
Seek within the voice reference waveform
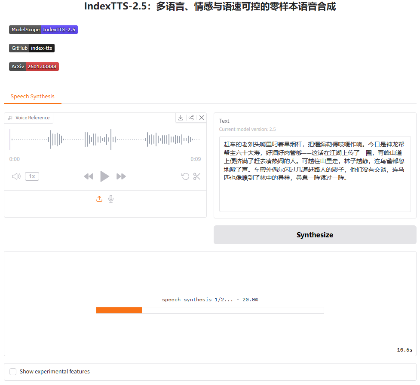pos(105,139)
